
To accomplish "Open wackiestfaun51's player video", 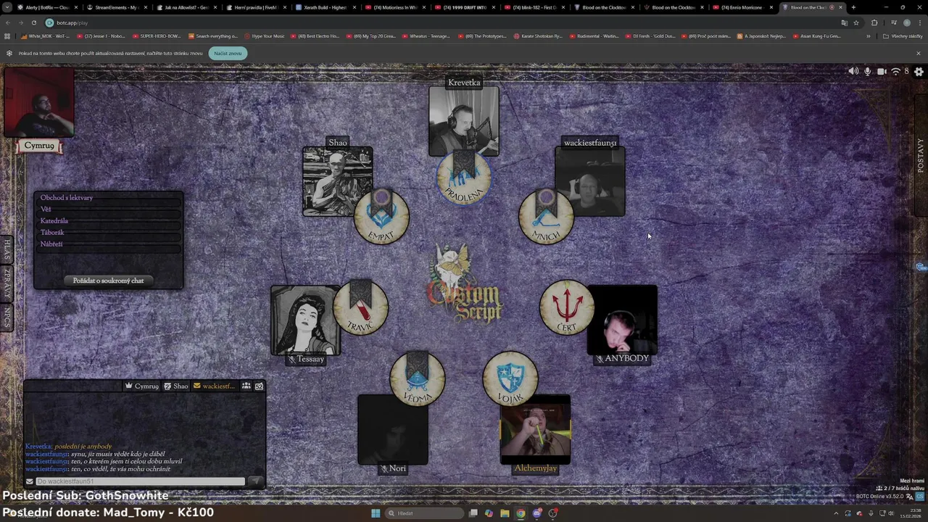I will coord(590,181).
